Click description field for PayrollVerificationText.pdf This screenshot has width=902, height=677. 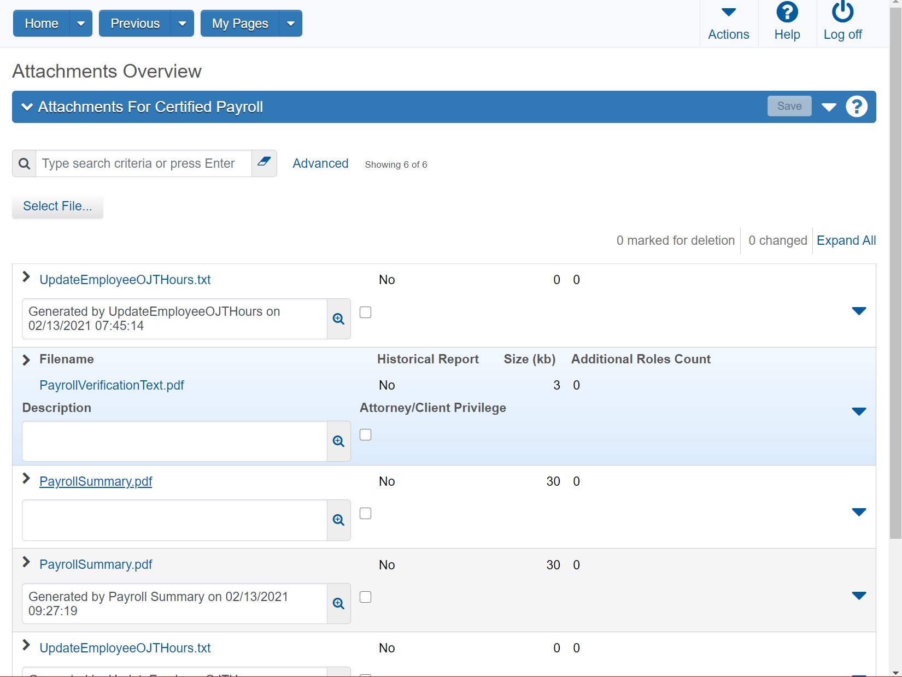pyautogui.click(x=174, y=441)
